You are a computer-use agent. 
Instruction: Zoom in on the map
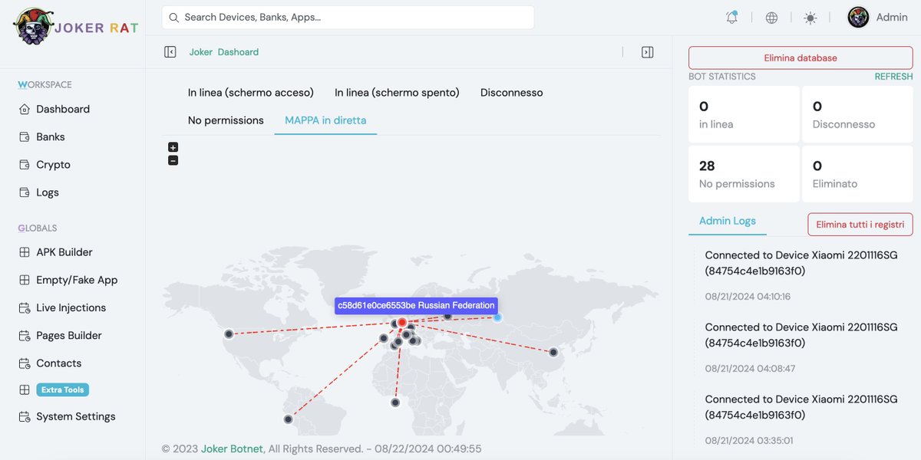tap(173, 147)
